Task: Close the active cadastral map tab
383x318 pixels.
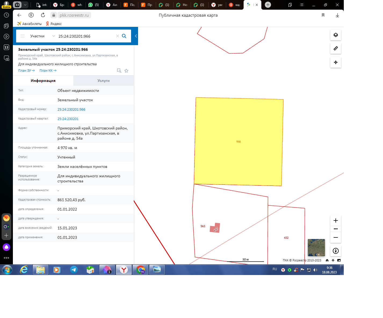Action: point(257,5)
